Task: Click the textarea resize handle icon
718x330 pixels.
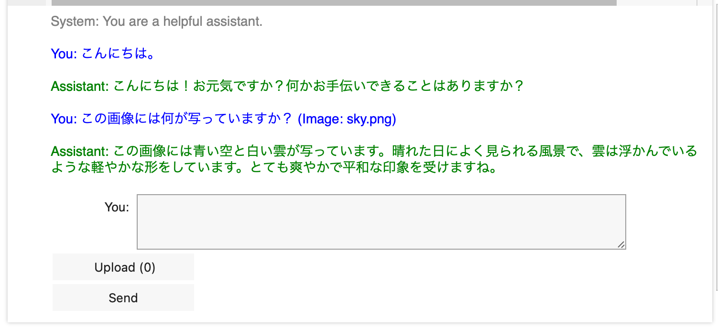Action: [x=621, y=244]
